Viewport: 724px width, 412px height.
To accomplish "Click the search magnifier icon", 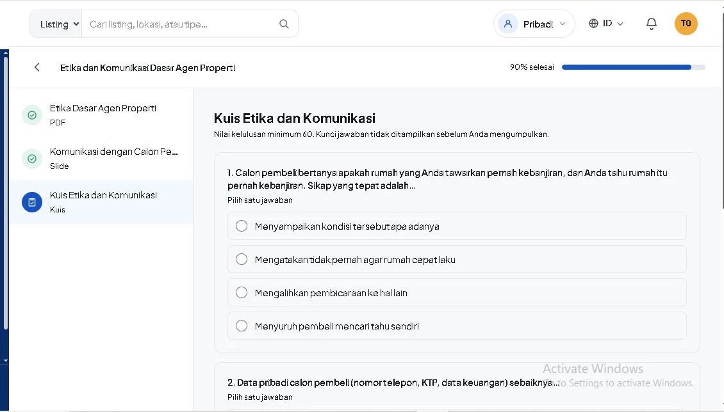I will [x=284, y=24].
